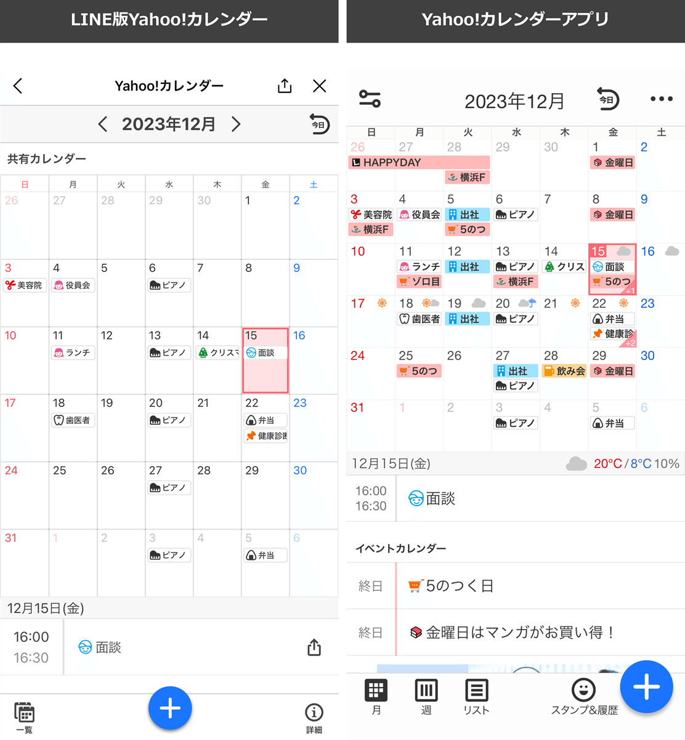Tap the blue plus button in Yahoo app

pos(646,687)
